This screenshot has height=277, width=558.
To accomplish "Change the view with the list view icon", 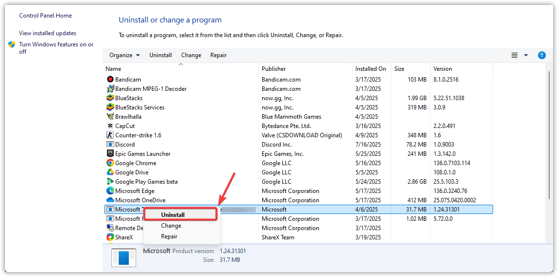I will (514, 55).
